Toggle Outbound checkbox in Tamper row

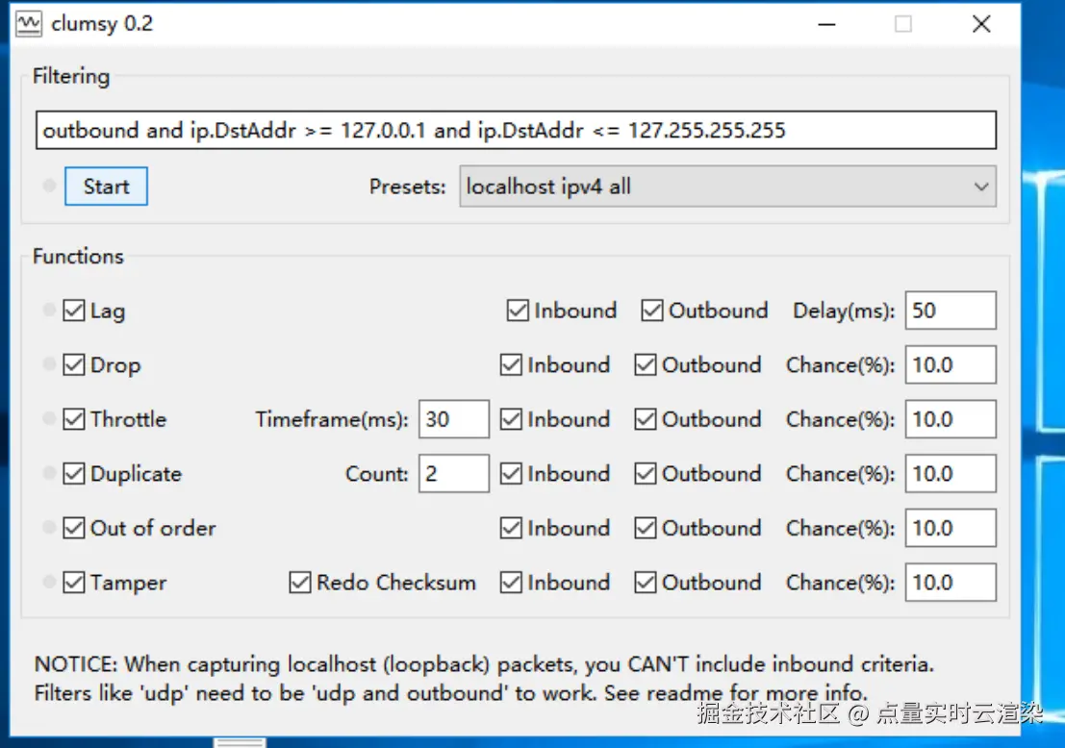646,583
